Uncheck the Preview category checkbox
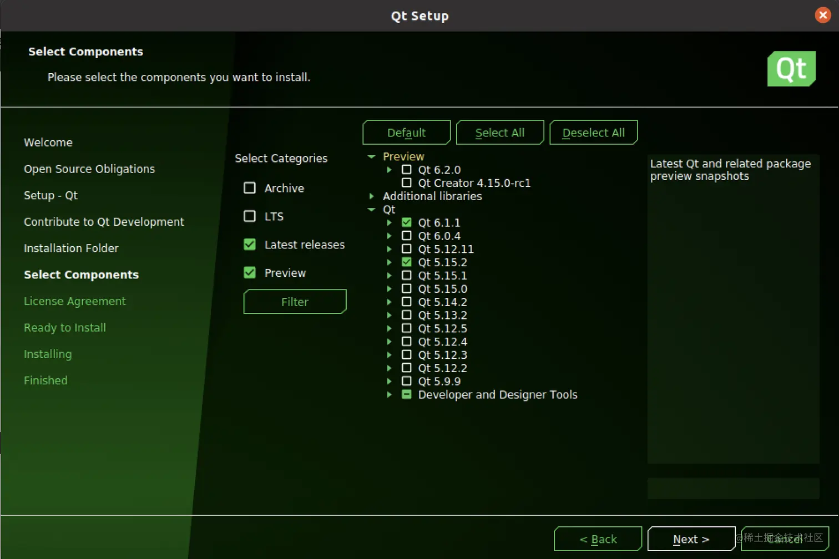Image resolution: width=839 pixels, height=559 pixels. click(x=250, y=273)
